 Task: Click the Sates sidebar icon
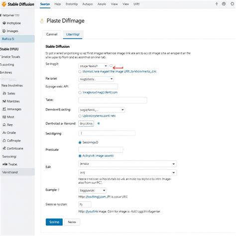(4, 94)
